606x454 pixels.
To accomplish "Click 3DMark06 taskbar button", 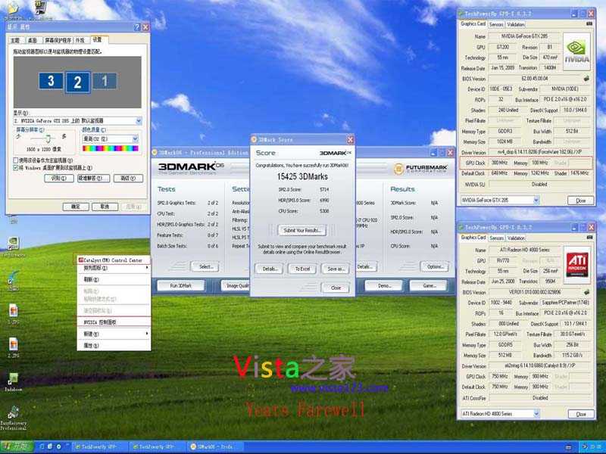I will pos(214,446).
